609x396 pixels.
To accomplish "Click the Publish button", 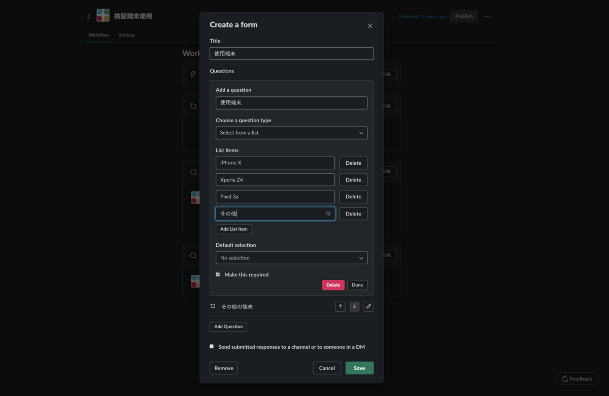I will pyautogui.click(x=464, y=16).
